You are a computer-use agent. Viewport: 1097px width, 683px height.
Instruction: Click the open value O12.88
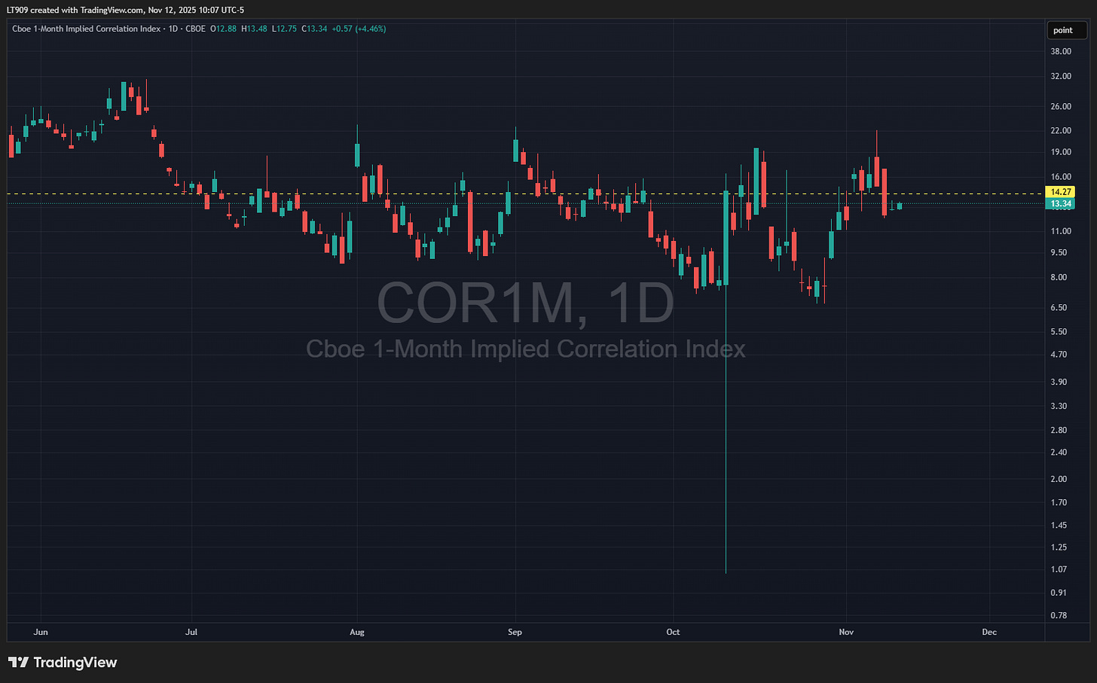point(223,29)
